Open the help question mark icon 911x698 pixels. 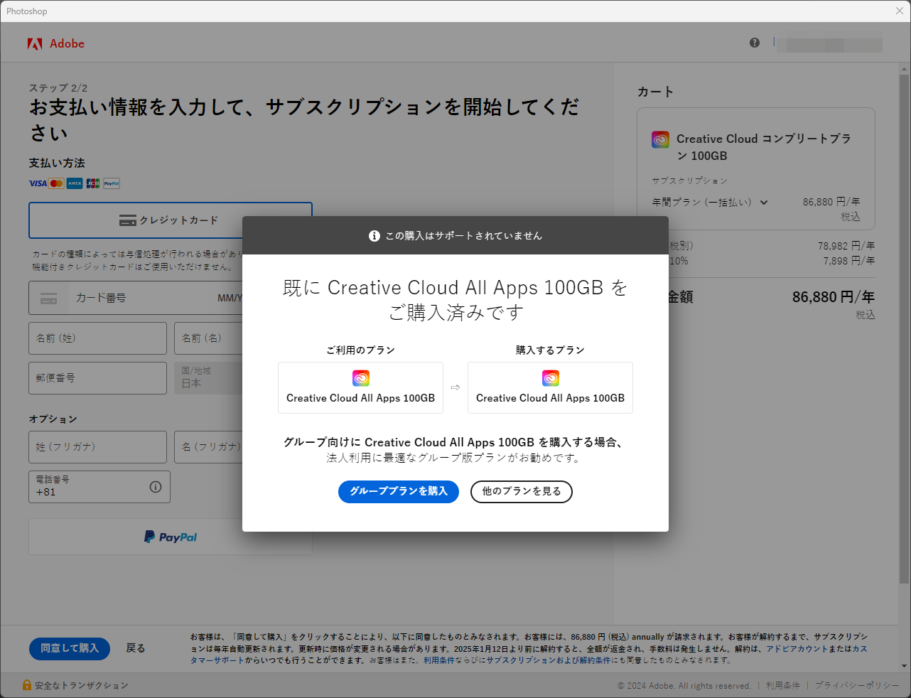(755, 43)
